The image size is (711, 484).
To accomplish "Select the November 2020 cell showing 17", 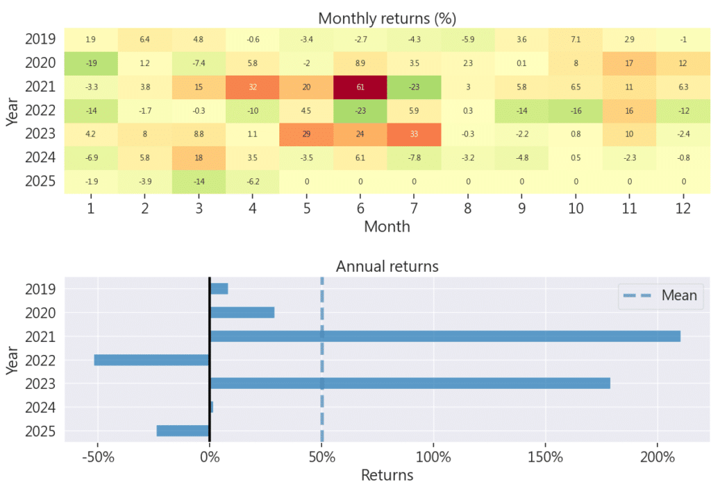I will click(629, 63).
